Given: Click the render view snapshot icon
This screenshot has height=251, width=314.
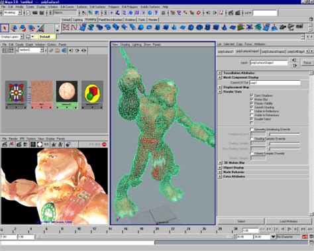Looking at the screenshot, I should 19,144.
